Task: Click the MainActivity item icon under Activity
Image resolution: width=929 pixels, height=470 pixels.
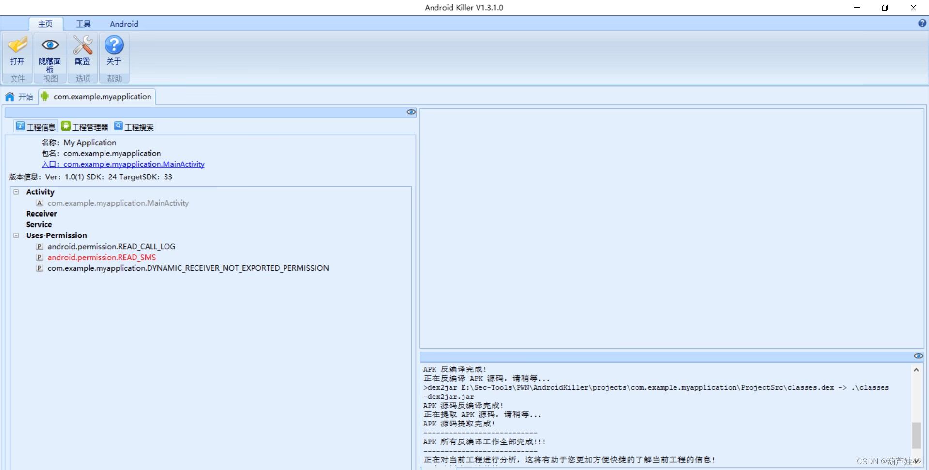Action: coord(40,203)
